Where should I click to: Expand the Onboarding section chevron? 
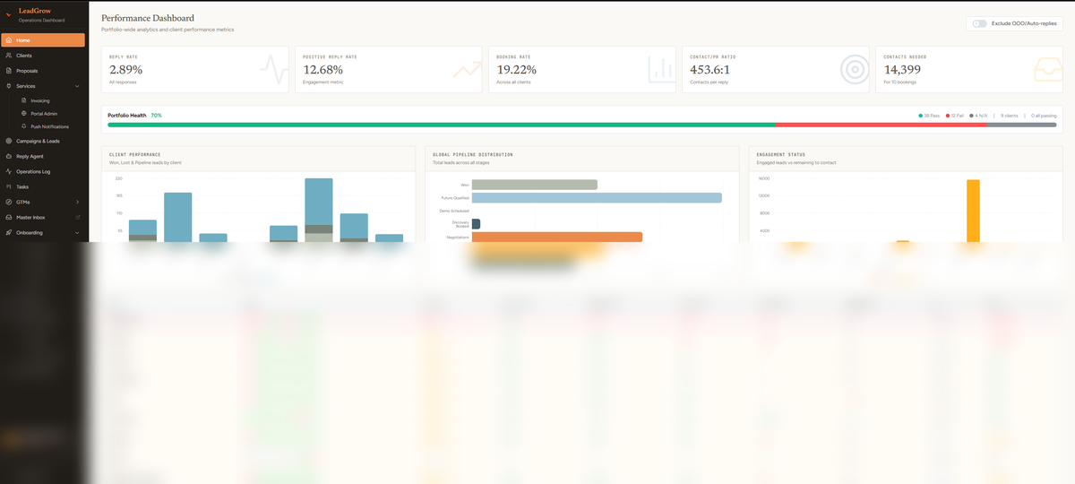coord(78,232)
